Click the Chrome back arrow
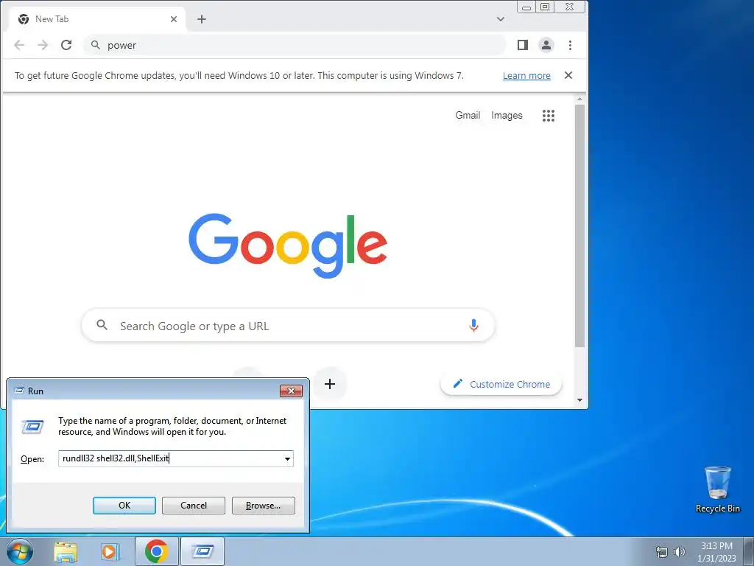Image resolution: width=754 pixels, height=566 pixels. pos(19,45)
